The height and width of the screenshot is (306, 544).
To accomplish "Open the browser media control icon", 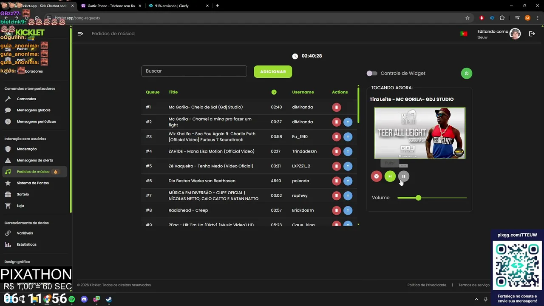I will (517, 18).
